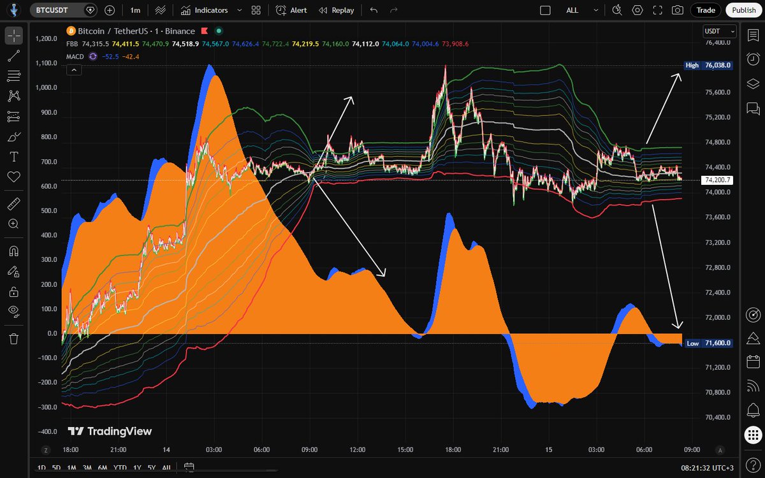Open chart settings gear icon
Viewport: 765px width, 478px height.
point(637,10)
